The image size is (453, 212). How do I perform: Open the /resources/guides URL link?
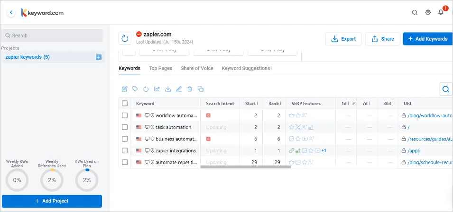[430, 139]
